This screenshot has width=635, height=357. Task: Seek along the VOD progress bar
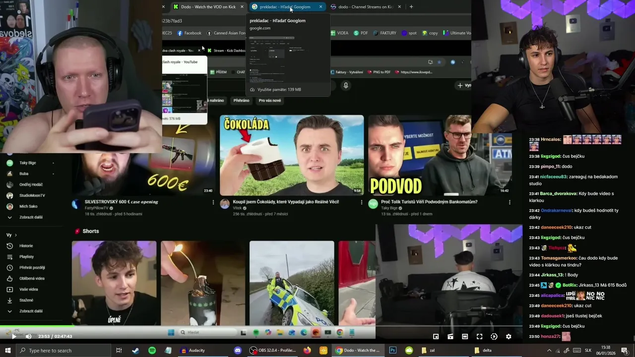tap(261, 326)
